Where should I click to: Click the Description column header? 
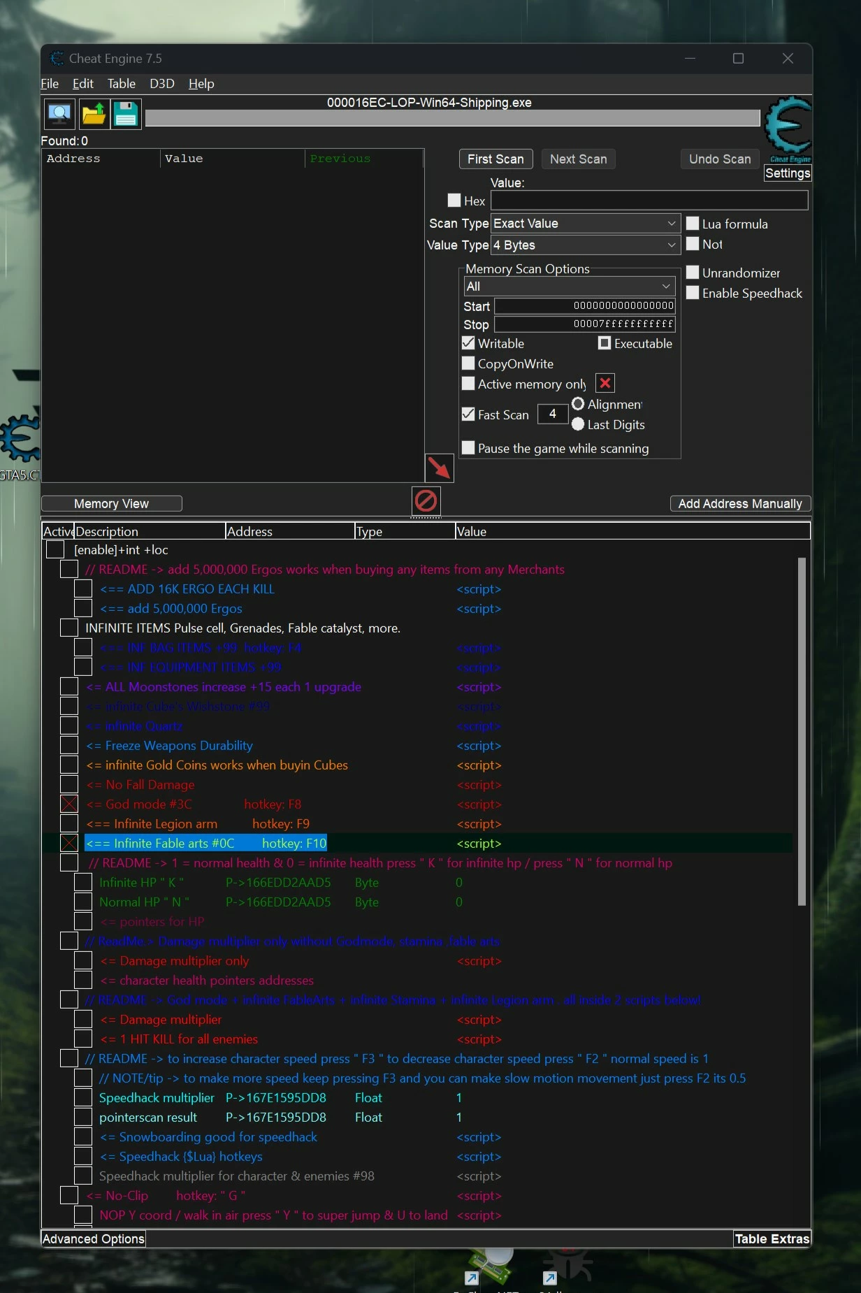(x=150, y=531)
